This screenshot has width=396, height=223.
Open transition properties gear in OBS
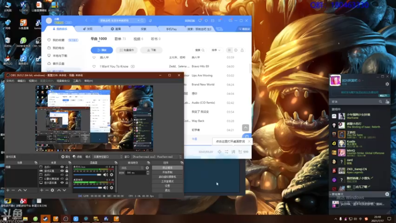147,168
